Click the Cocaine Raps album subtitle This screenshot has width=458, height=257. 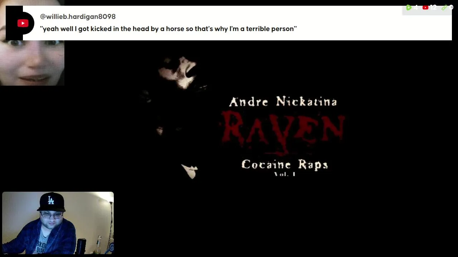[x=285, y=165]
